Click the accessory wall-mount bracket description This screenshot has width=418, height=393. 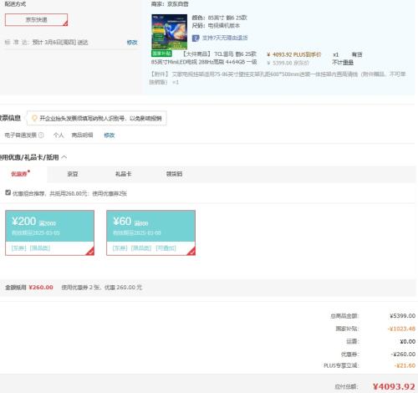[x=278, y=78]
